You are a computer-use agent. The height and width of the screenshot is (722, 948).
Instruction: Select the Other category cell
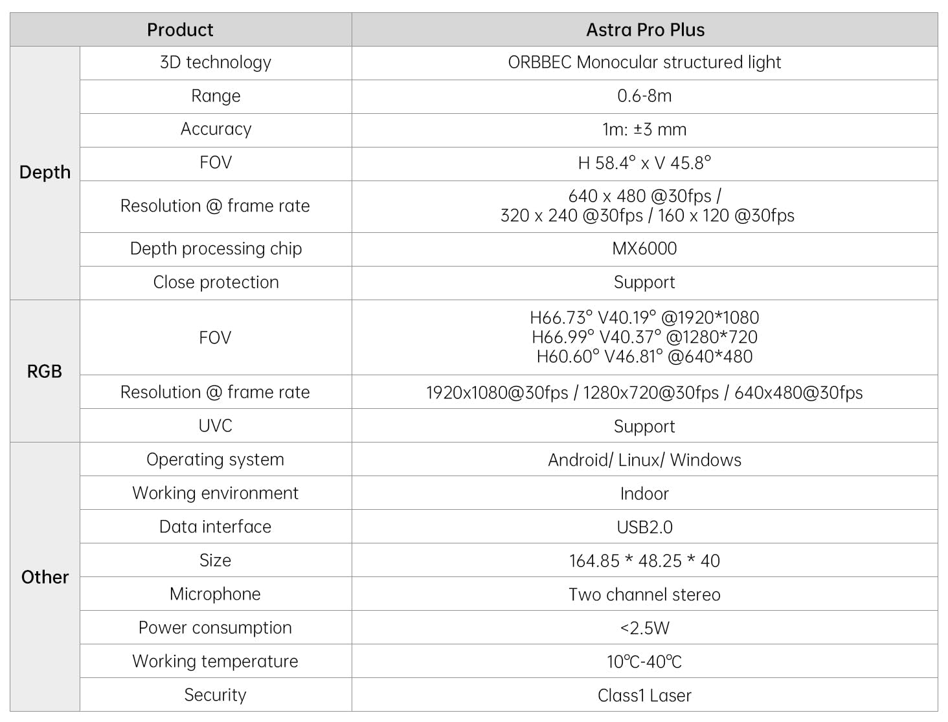point(45,577)
